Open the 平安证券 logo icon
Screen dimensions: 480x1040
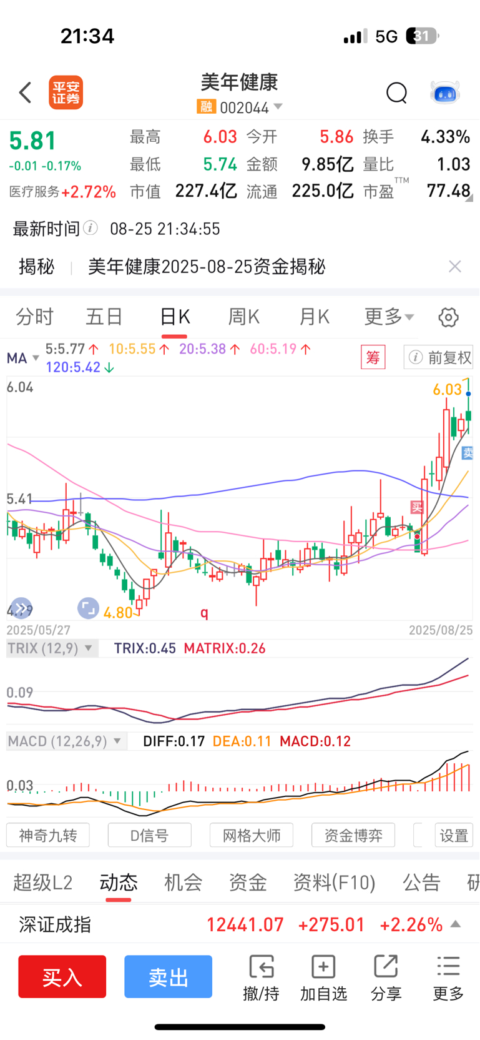66,92
